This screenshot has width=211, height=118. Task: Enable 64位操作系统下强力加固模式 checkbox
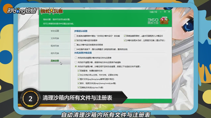click(x=75, y=49)
